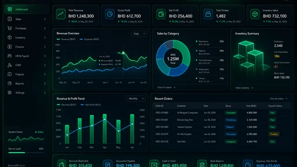Expand the HR & Payroll chevron
The width and height of the screenshot is (297, 167).
pos(45,56)
